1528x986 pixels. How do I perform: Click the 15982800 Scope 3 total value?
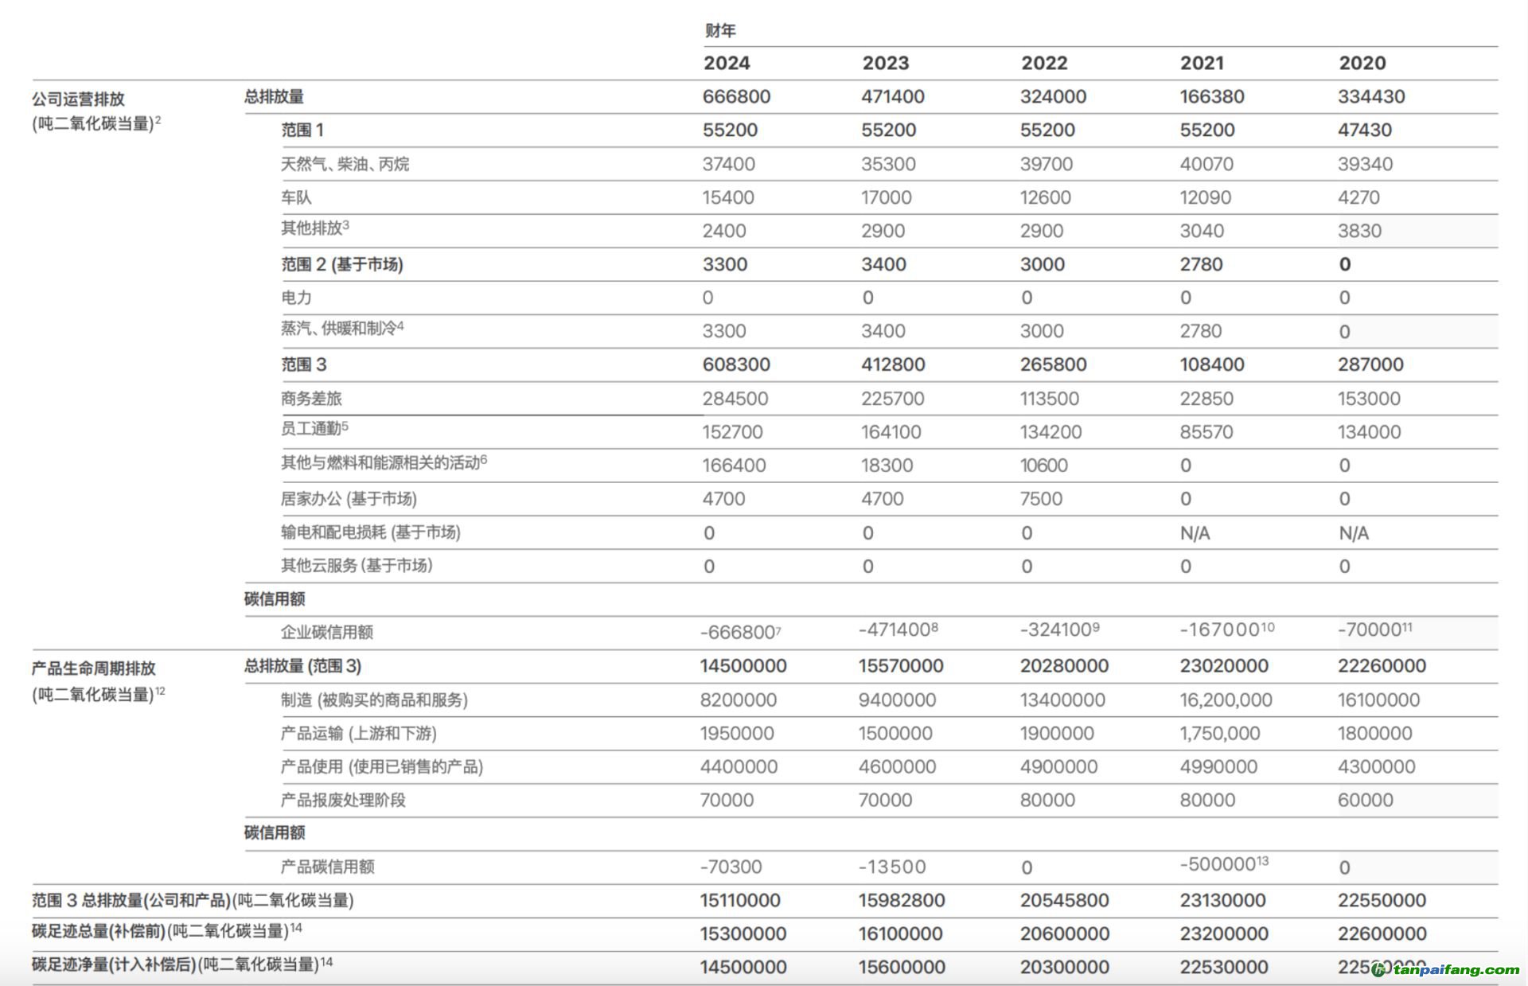[902, 901]
